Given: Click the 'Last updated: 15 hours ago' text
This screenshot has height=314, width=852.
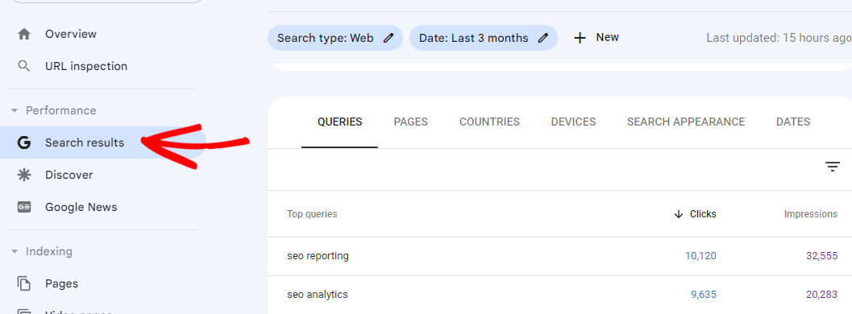Looking at the screenshot, I should pyautogui.click(x=779, y=38).
